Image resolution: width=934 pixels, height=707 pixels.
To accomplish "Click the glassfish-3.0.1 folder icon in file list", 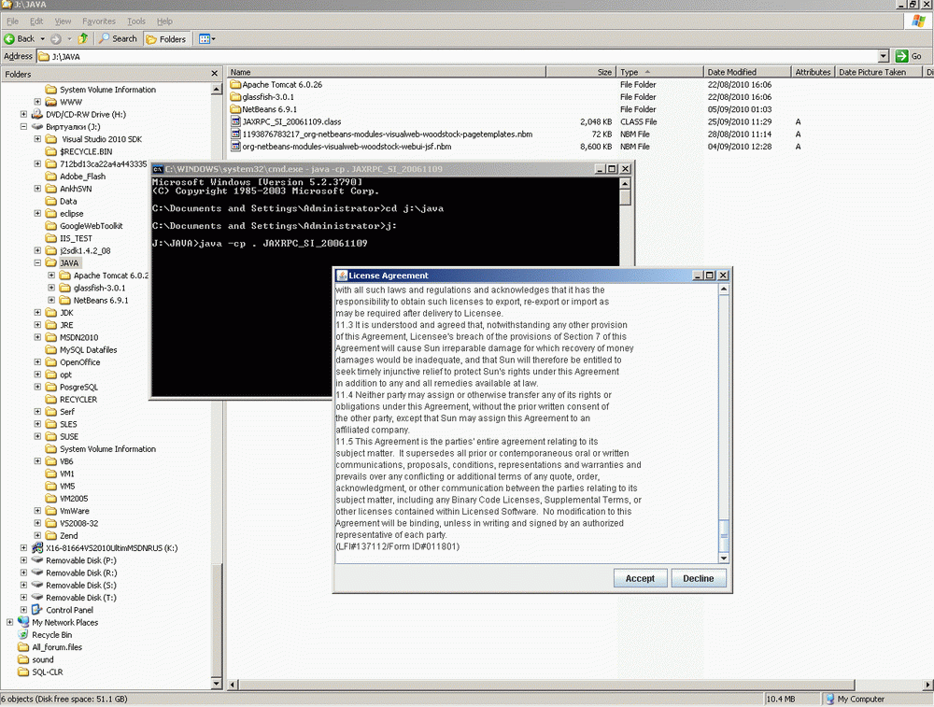I will [235, 97].
